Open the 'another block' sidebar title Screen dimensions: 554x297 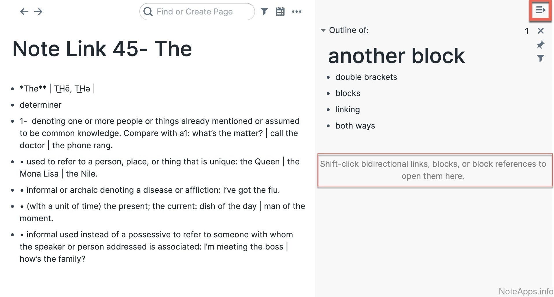click(x=396, y=56)
